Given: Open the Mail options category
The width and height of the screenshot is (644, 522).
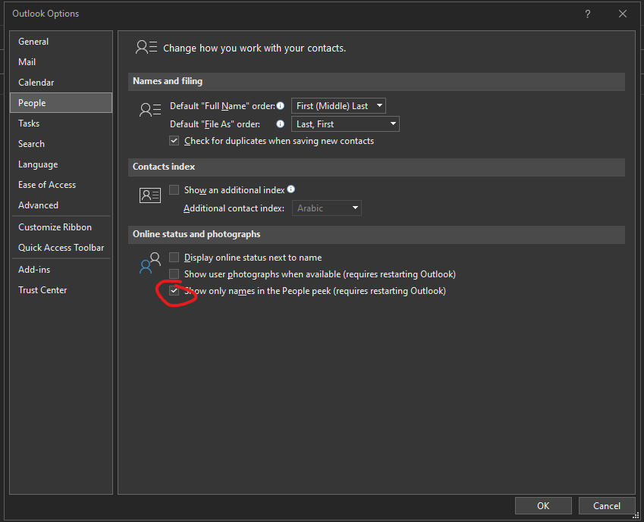Looking at the screenshot, I should 61,62.
